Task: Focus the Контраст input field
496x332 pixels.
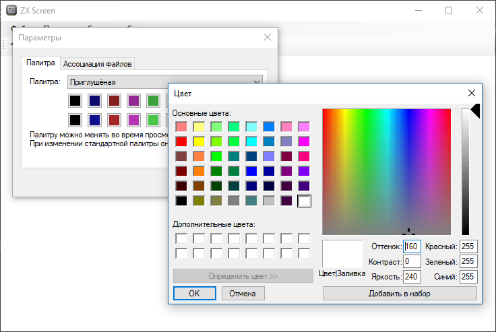Action: (412, 261)
